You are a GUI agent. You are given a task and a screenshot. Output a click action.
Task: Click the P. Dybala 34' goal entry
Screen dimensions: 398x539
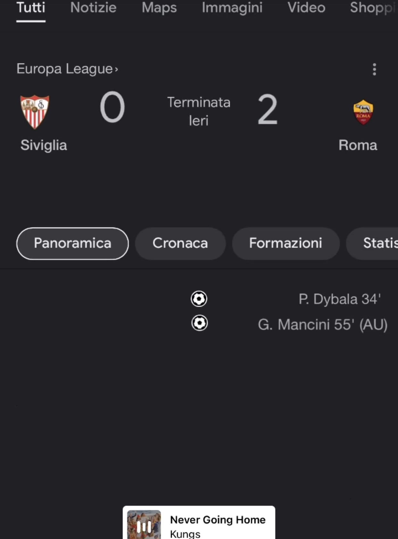pyautogui.click(x=339, y=299)
